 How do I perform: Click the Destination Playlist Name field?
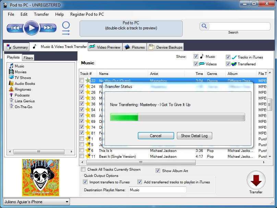tap(157, 190)
